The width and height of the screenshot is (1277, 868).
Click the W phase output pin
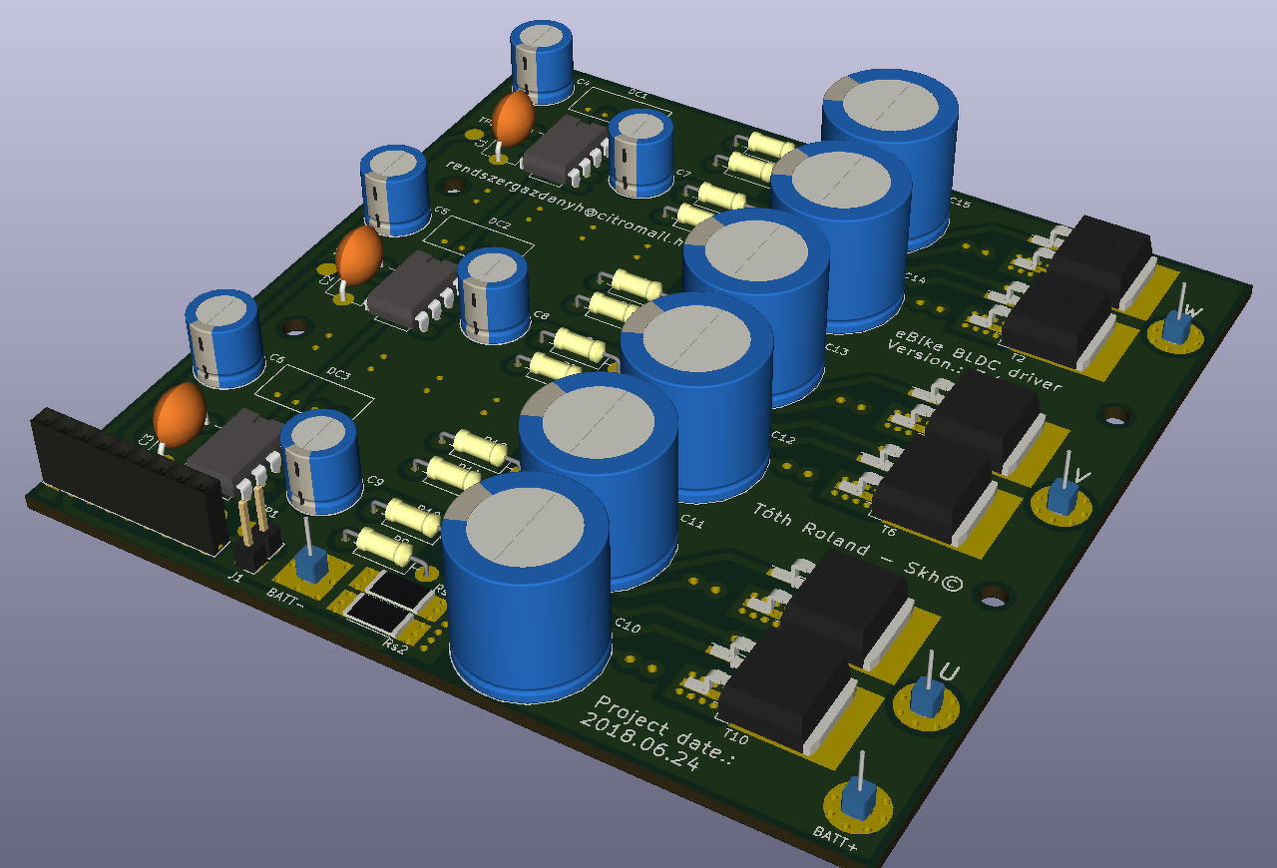coord(1179,323)
